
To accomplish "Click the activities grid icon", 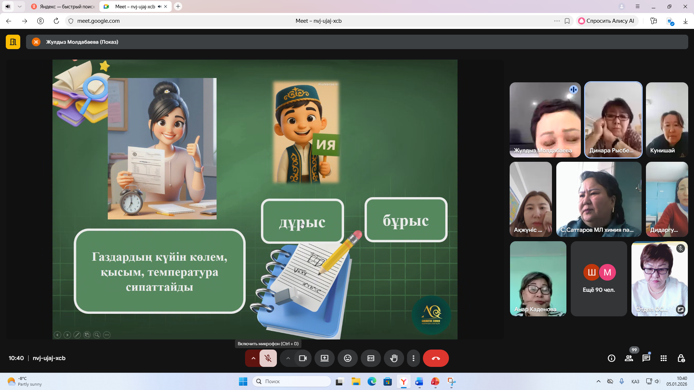I will (x=663, y=358).
